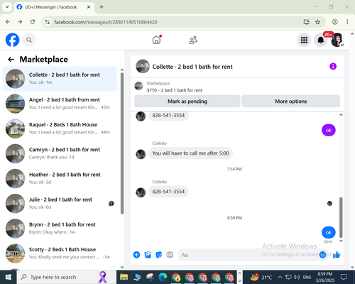Open more actions plus icon in composer
The height and width of the screenshot is (284, 355).
[136, 255]
